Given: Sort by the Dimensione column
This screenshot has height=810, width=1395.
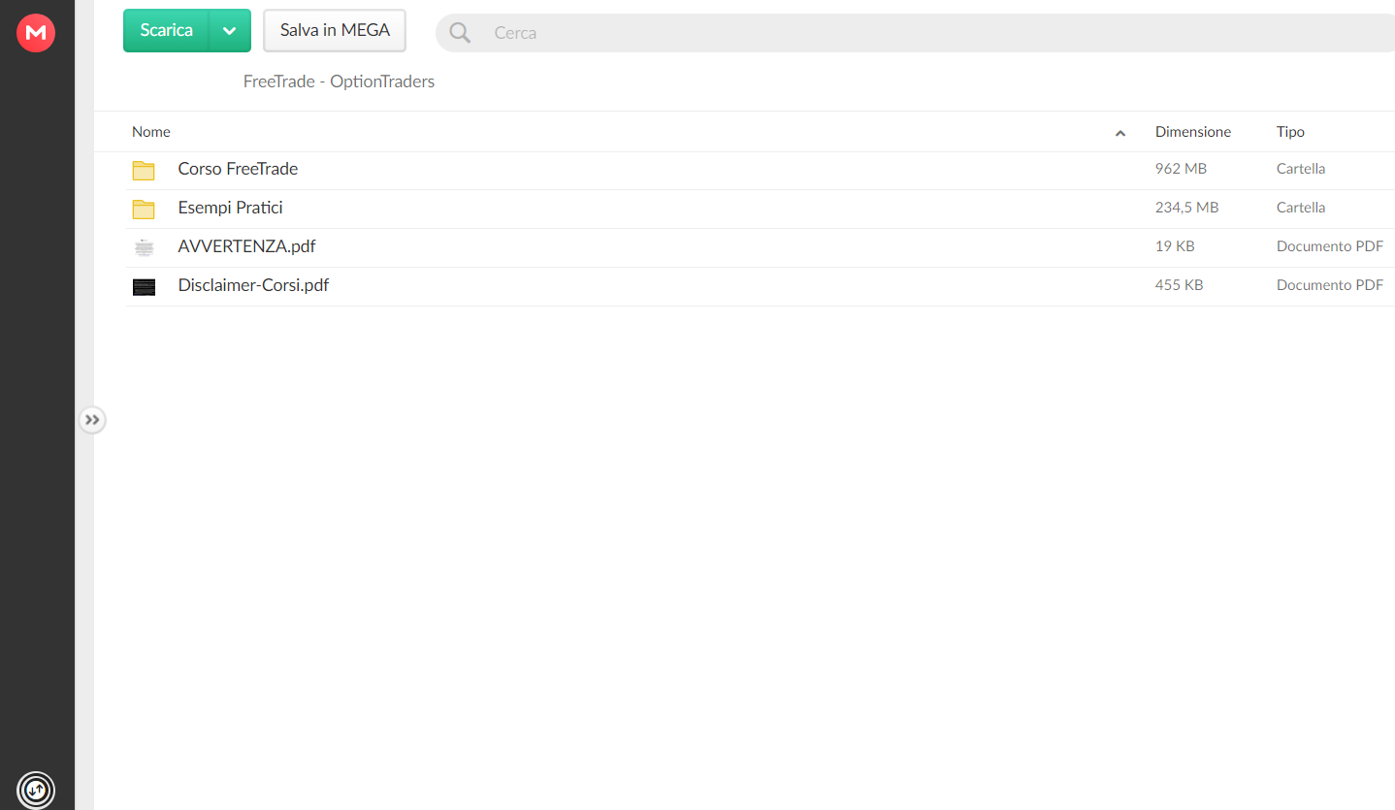Looking at the screenshot, I should 1193,132.
